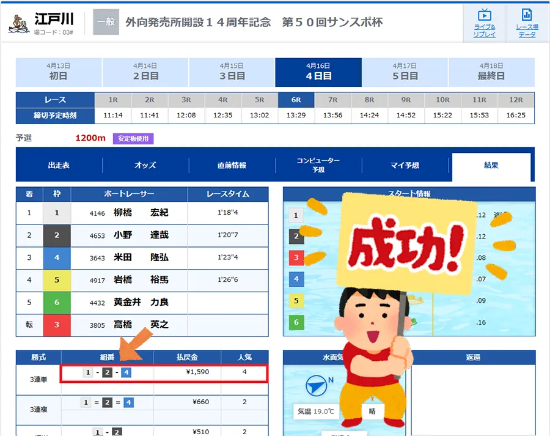550x436 pixels.
Task: Open the レース場データ chart icon
Action: click(x=527, y=22)
